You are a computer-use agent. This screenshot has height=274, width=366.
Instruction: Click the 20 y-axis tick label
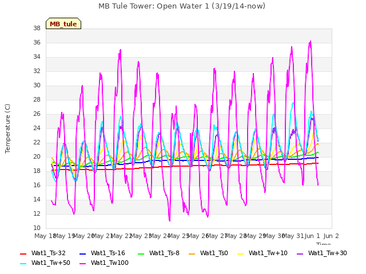coord(37,157)
